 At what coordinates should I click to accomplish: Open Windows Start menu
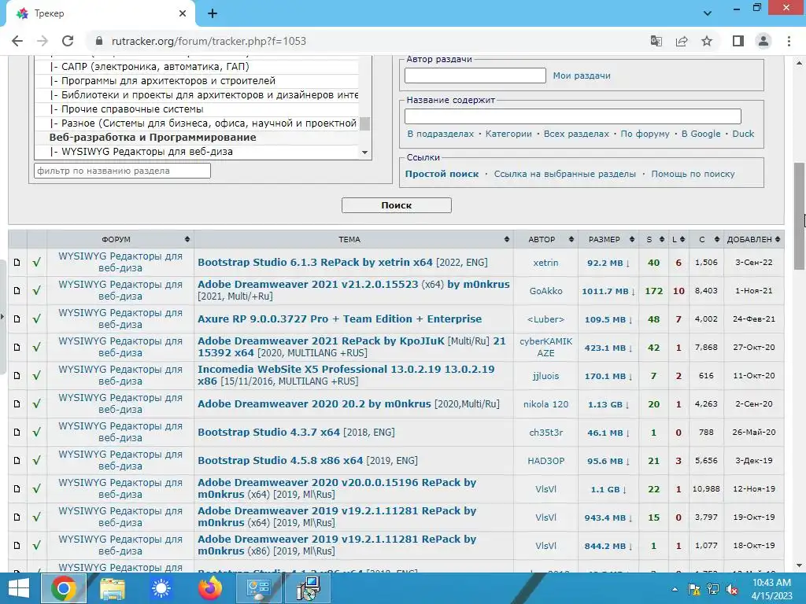click(x=19, y=588)
